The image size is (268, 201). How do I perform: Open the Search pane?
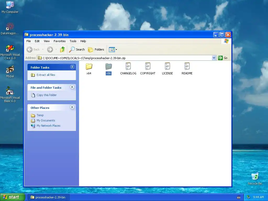(x=77, y=49)
